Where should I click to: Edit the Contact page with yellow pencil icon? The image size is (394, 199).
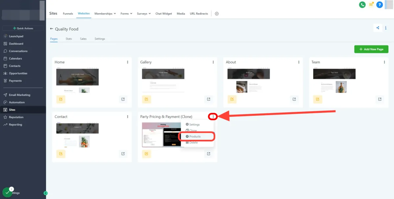[61, 154]
